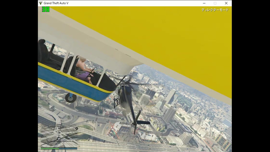270x152 pixels.
Task: Click the helicopter below the blimp
Action: point(128,102)
